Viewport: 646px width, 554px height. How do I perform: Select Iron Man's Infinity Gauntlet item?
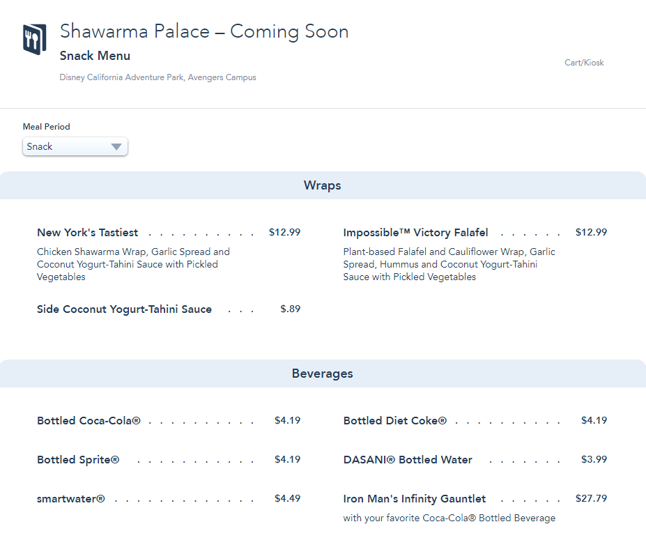(x=415, y=499)
